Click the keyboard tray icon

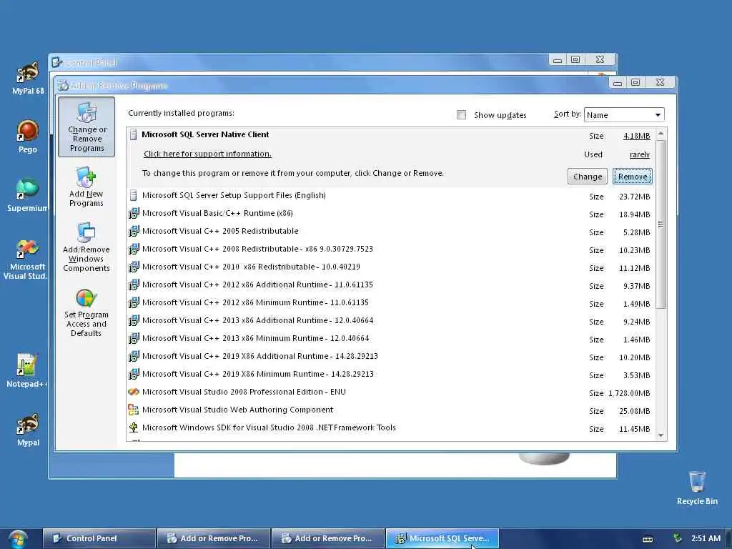(x=647, y=539)
